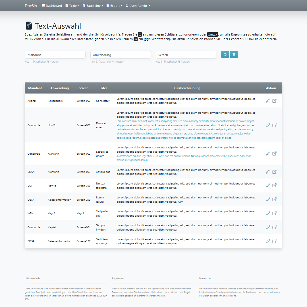The image size is (307, 307).
Task: Open the OESA Kraftfahrt row external link icon
Action: (x=274, y=172)
